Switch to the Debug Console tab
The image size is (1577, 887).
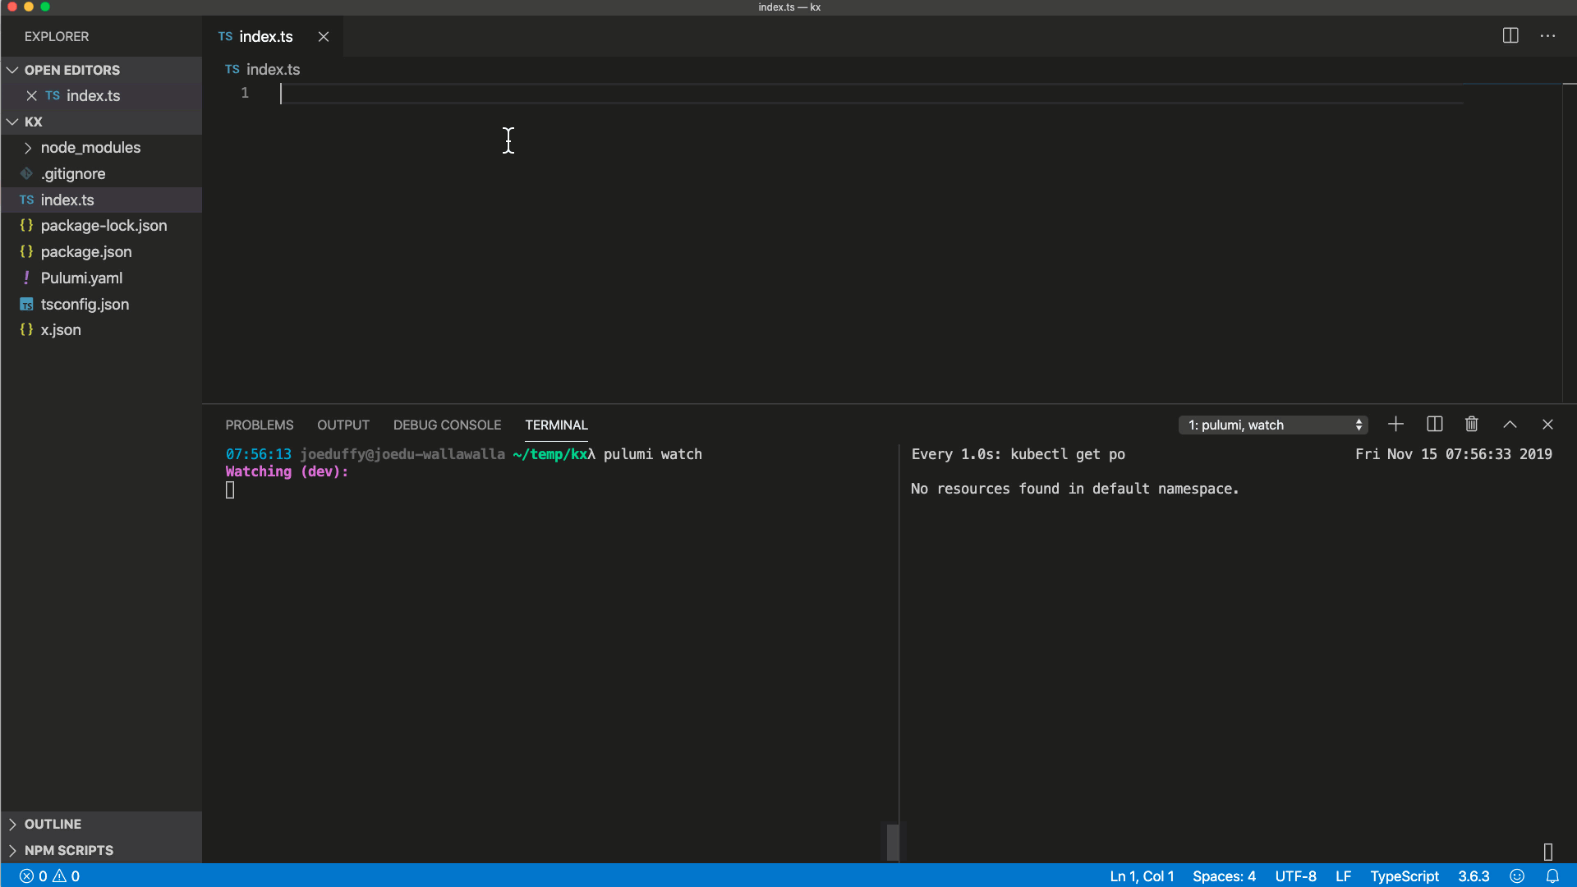pyautogui.click(x=447, y=425)
